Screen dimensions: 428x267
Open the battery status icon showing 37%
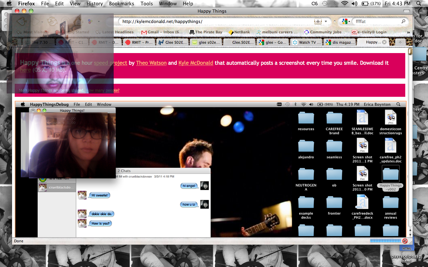tap(371, 4)
